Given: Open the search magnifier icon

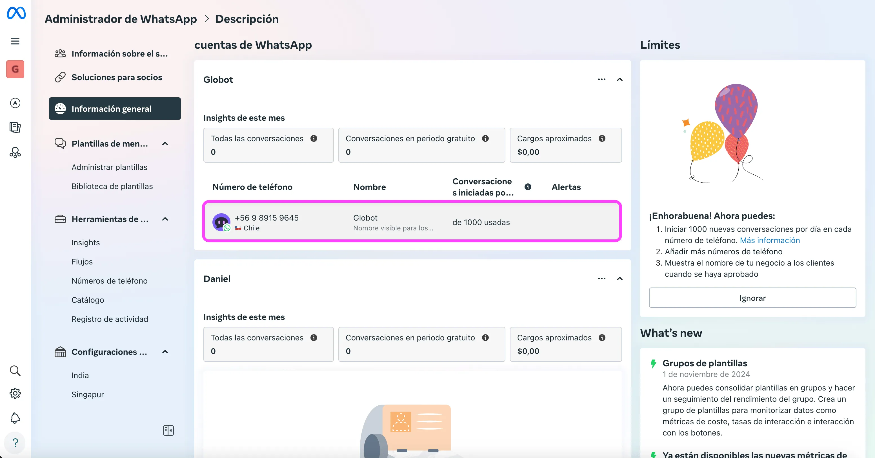Looking at the screenshot, I should click(x=15, y=371).
